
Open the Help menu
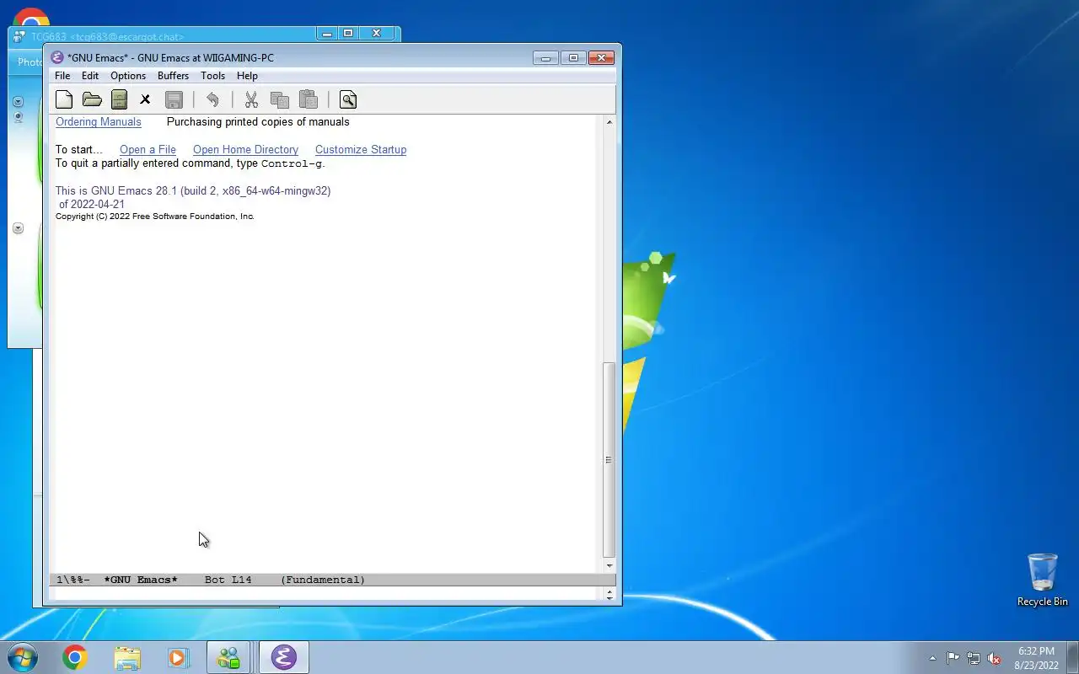pos(247,76)
